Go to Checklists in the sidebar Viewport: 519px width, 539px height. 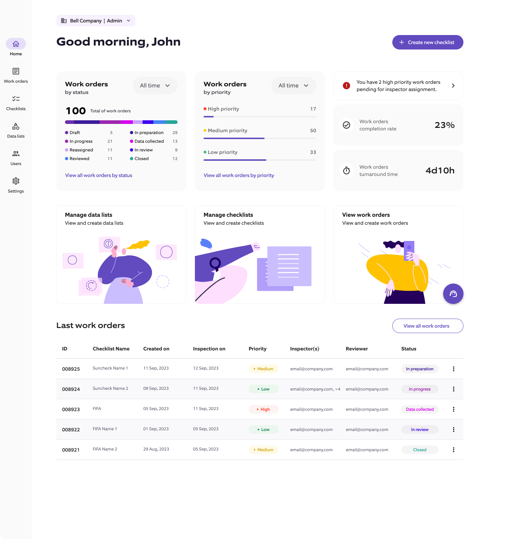tap(16, 99)
